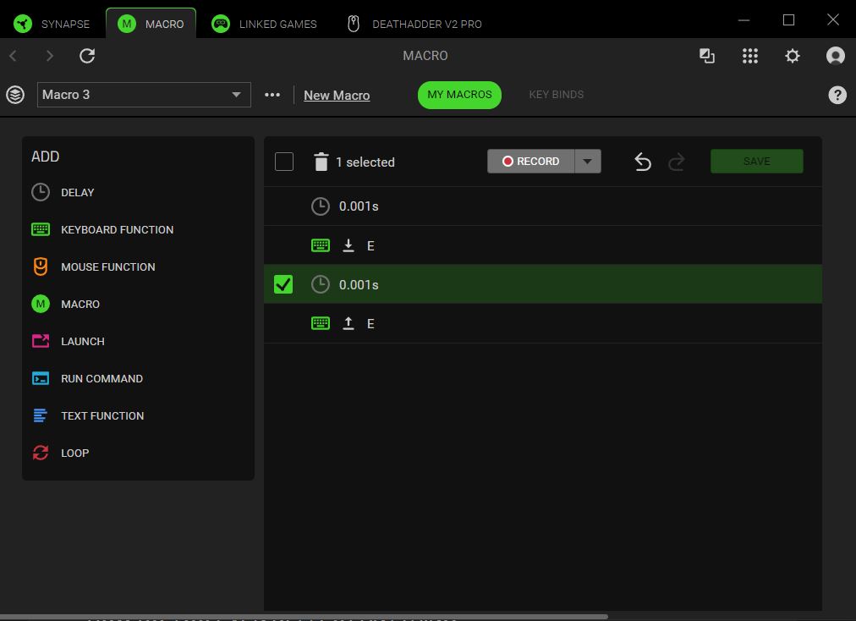Add a Run Command action
Viewport: 856px width, 621px height.
point(102,378)
